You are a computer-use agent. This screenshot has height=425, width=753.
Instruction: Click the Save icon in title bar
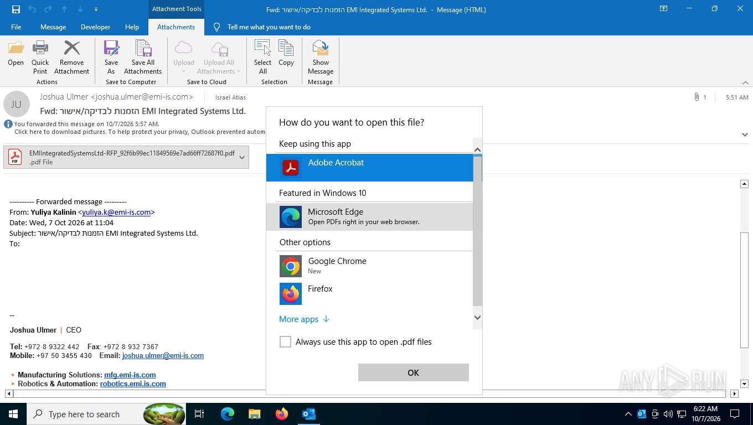coord(16,9)
